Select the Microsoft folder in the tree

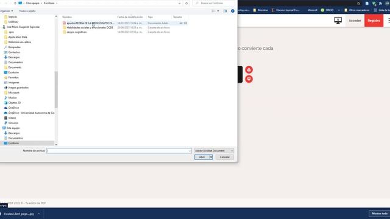tap(13, 92)
